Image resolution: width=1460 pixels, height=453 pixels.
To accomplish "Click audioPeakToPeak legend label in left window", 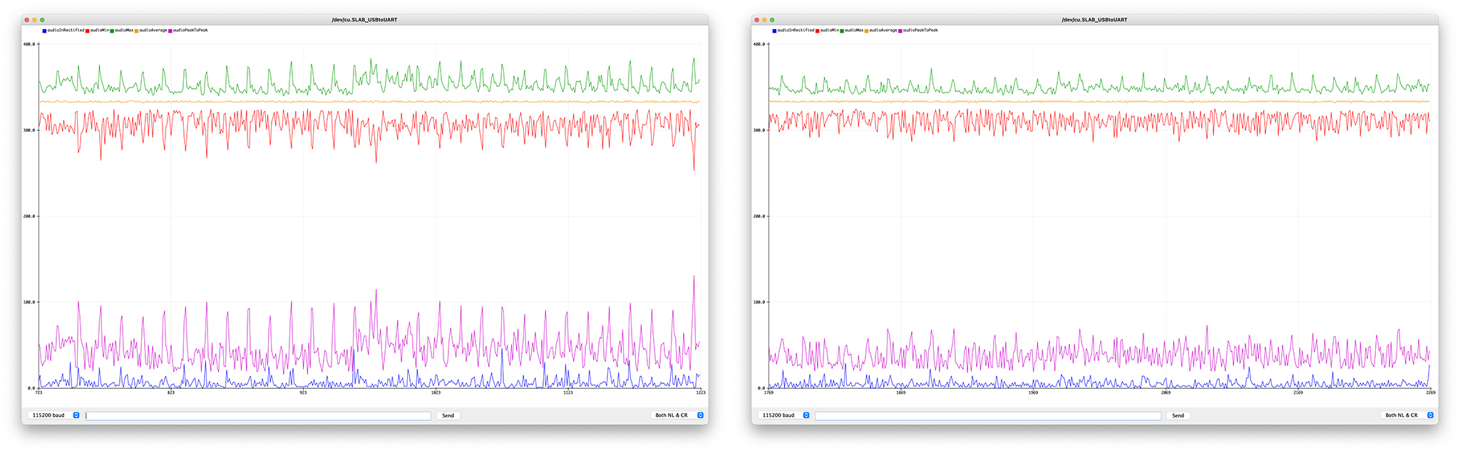I will pos(190,31).
